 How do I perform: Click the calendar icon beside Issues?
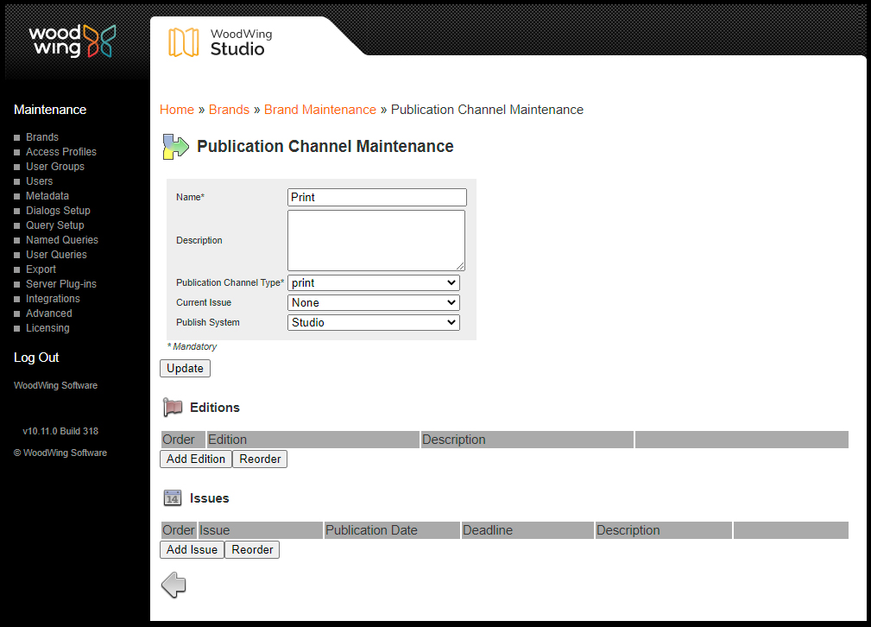172,497
